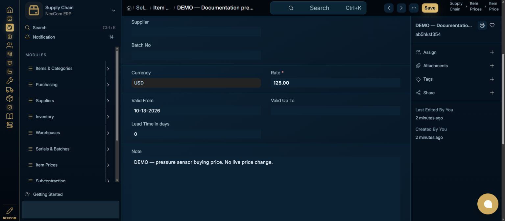Open the Supply Chain workspace dropdown
Screen dimensions: 505x221
click(113, 10)
